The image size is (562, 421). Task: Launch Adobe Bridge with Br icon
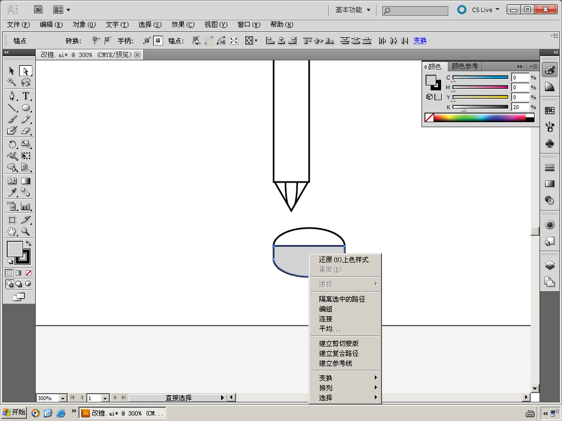coord(38,10)
